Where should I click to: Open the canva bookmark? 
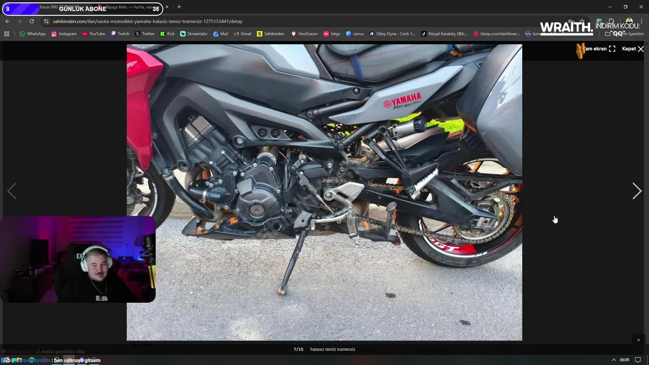[x=354, y=33]
